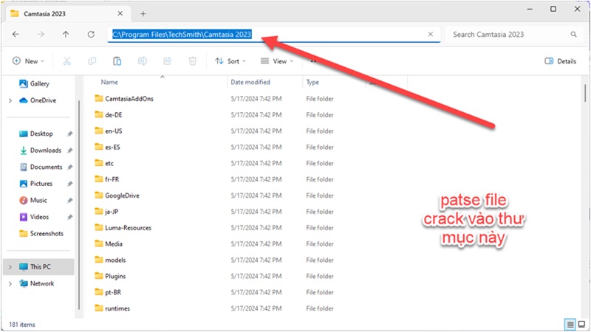The image size is (591, 332).
Task: Toggle the Details pane button
Action: [560, 61]
